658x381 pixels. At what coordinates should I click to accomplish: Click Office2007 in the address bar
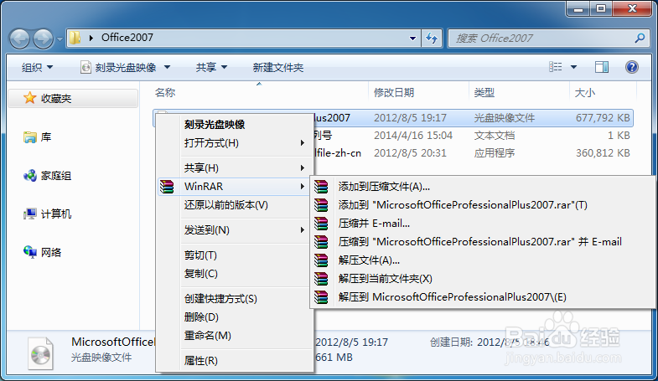click(127, 38)
